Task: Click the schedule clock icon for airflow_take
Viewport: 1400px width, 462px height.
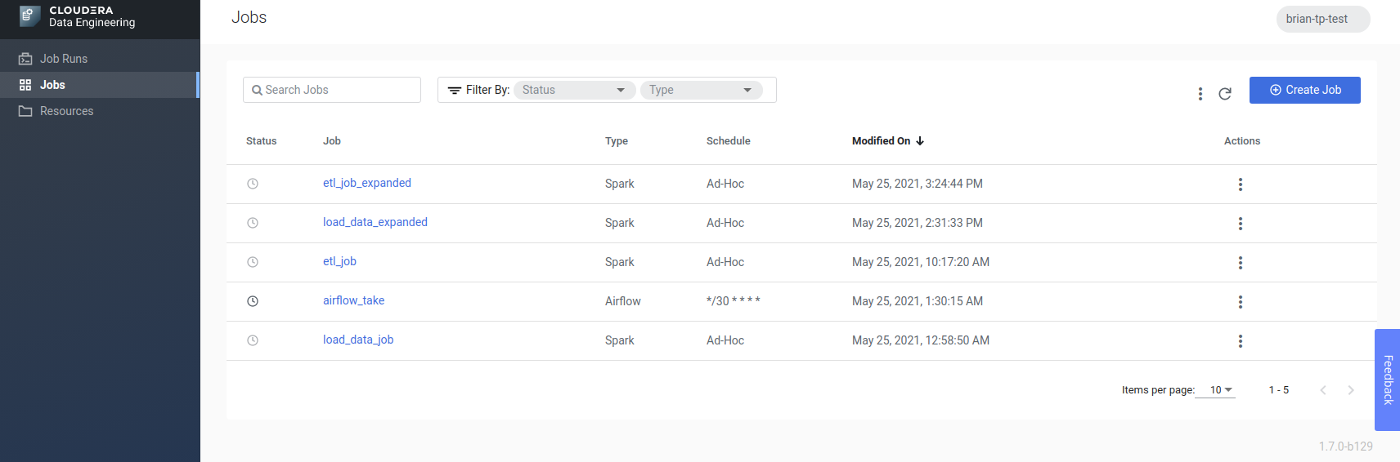Action: pyautogui.click(x=253, y=301)
